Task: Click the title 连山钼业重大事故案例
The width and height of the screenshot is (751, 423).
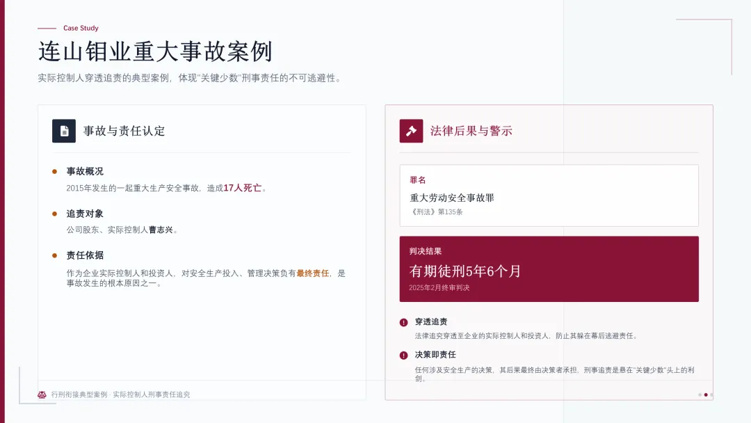Action: 155,51
